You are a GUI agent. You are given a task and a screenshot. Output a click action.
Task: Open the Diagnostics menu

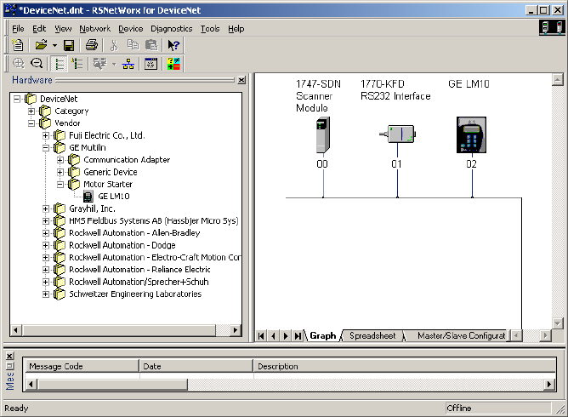tap(171, 28)
